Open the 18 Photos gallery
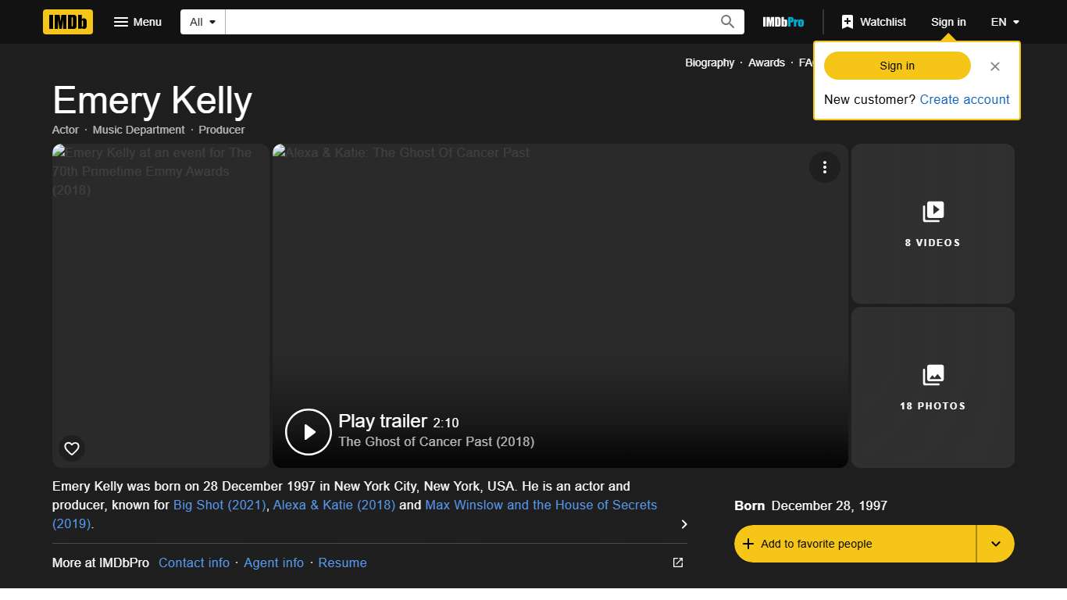 click(933, 387)
